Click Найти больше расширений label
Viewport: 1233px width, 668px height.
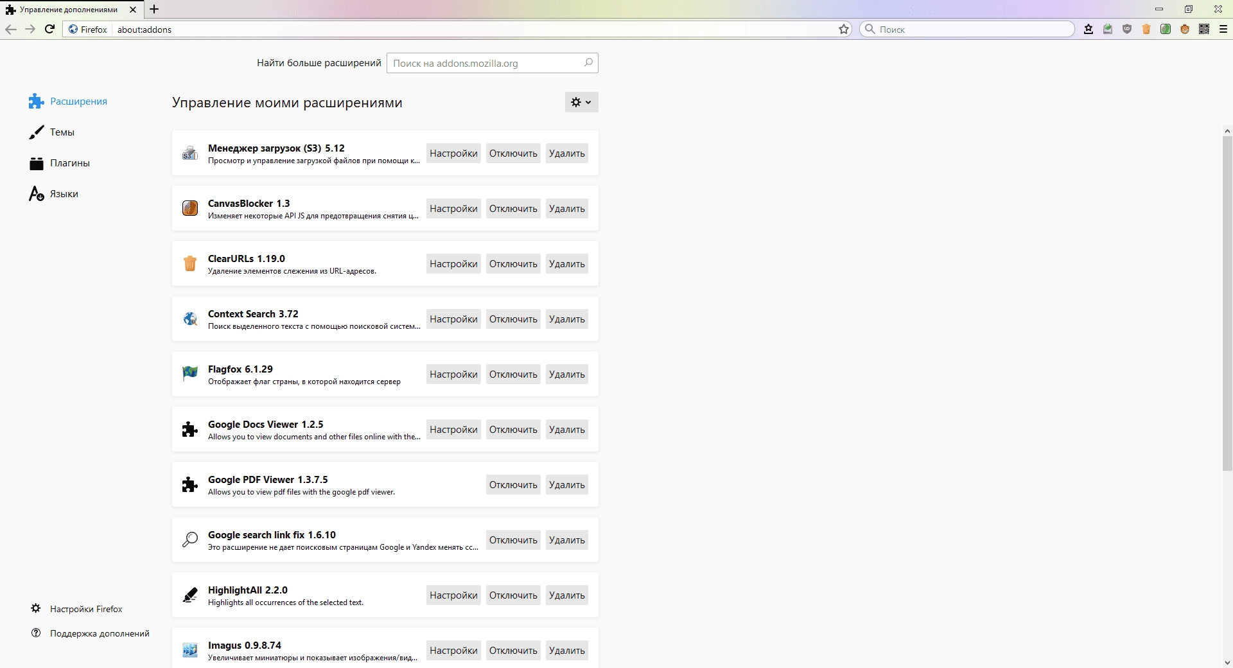tap(319, 63)
